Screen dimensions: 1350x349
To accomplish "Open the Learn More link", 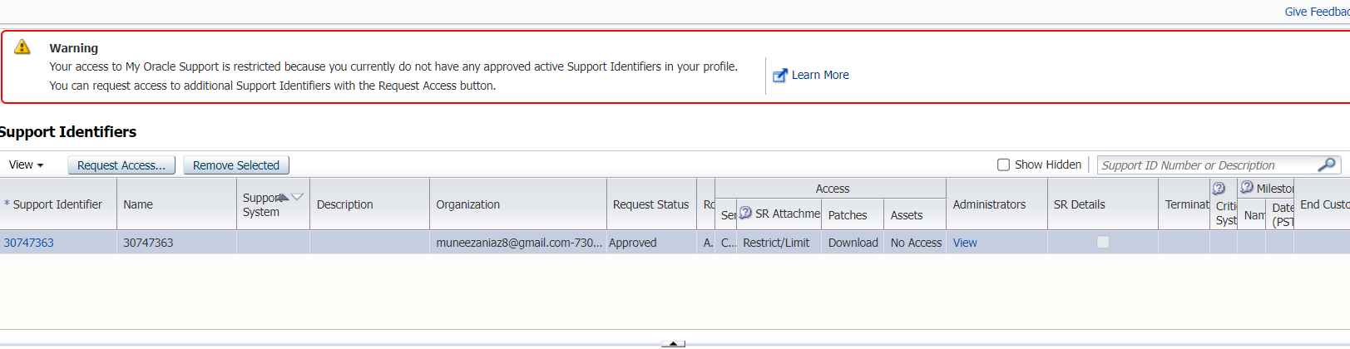I will pyautogui.click(x=820, y=75).
